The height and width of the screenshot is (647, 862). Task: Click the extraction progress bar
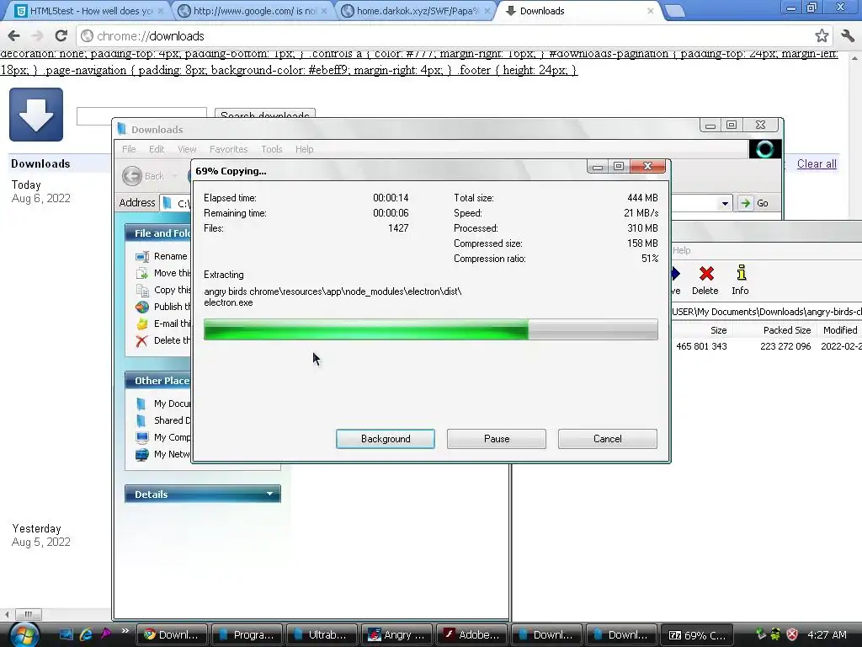(x=430, y=329)
